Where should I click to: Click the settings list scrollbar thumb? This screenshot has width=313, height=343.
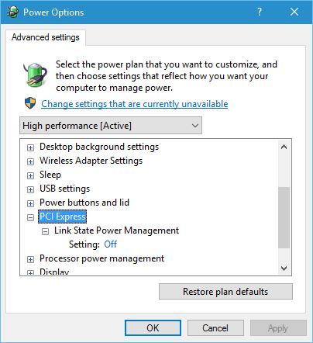(284, 217)
